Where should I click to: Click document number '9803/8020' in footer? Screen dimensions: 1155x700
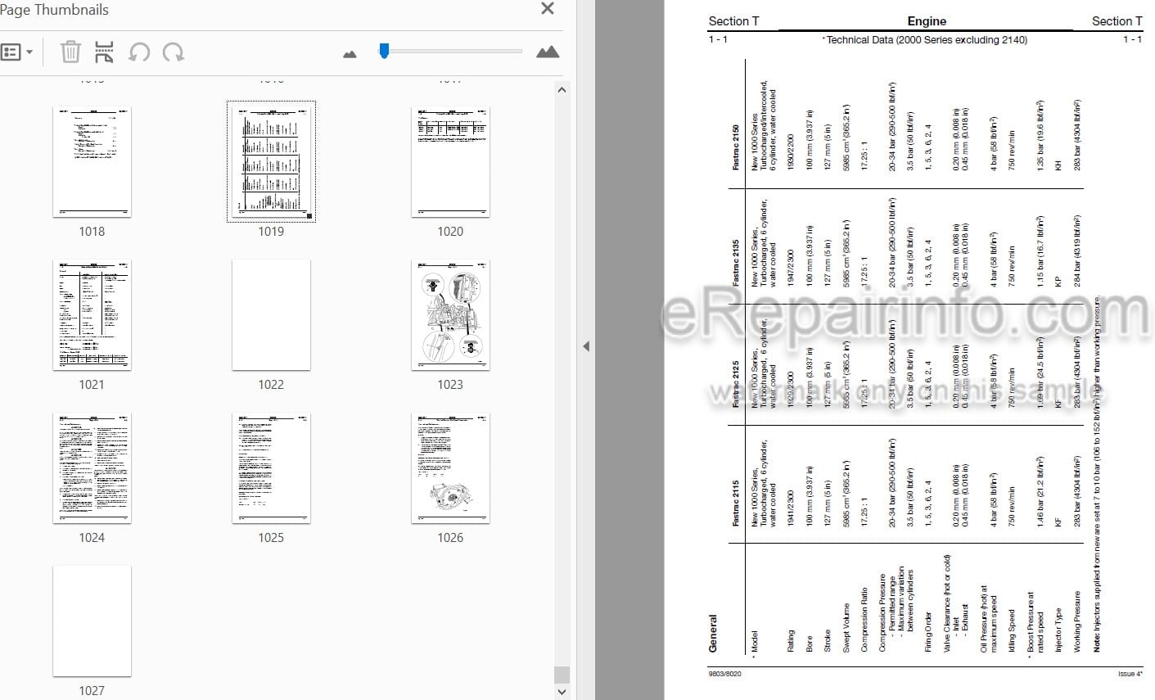point(725,674)
